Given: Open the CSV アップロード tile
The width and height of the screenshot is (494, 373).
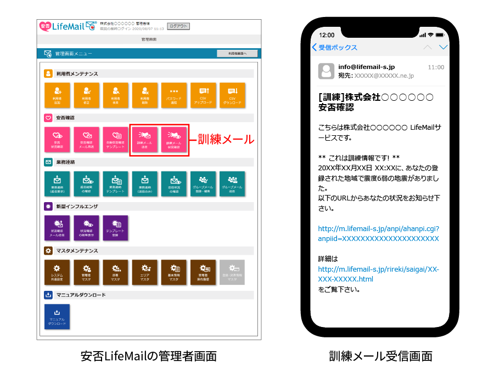Looking at the screenshot, I should coord(203,95).
